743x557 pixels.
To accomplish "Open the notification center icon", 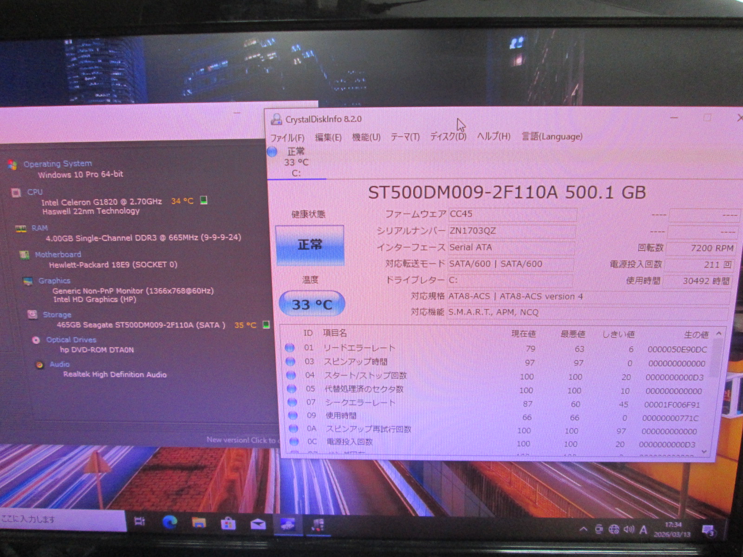I will (x=708, y=531).
